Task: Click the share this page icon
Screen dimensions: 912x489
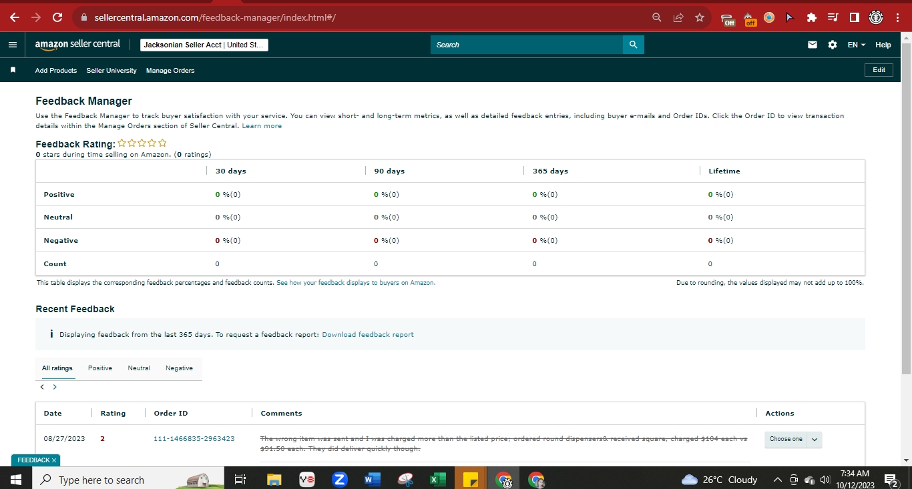Action: (x=678, y=17)
